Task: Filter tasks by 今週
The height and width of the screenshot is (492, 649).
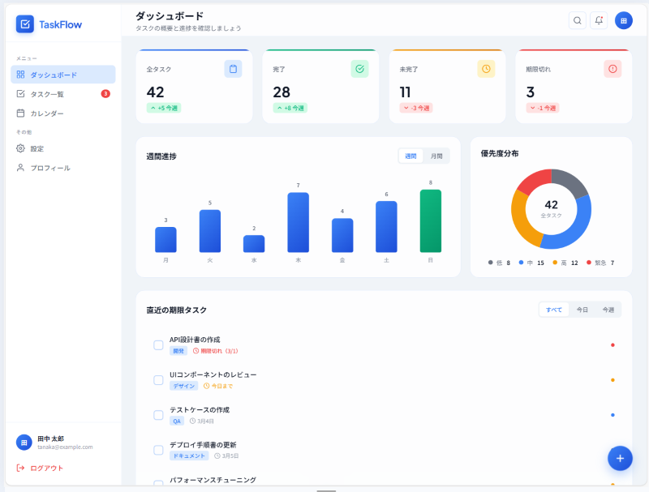Action: tap(608, 310)
